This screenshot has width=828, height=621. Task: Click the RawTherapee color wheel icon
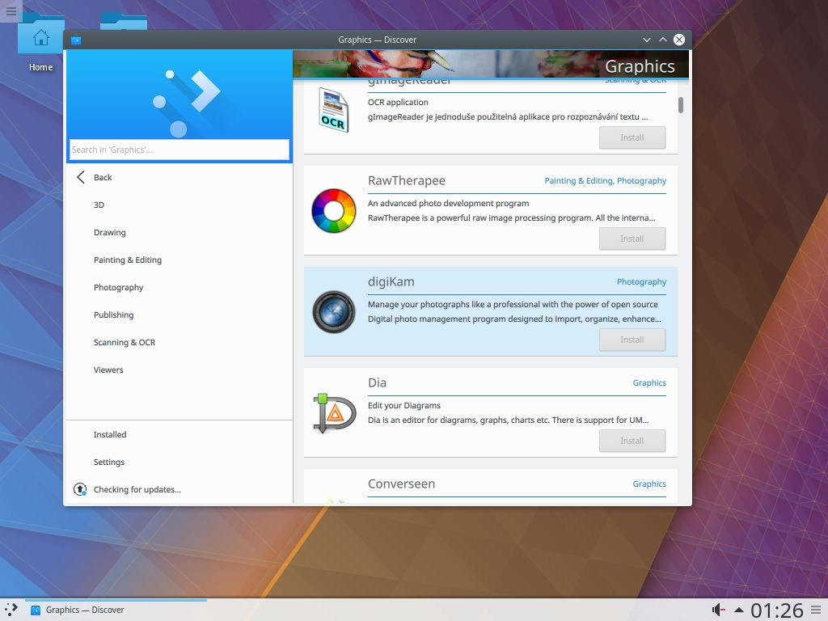334,211
